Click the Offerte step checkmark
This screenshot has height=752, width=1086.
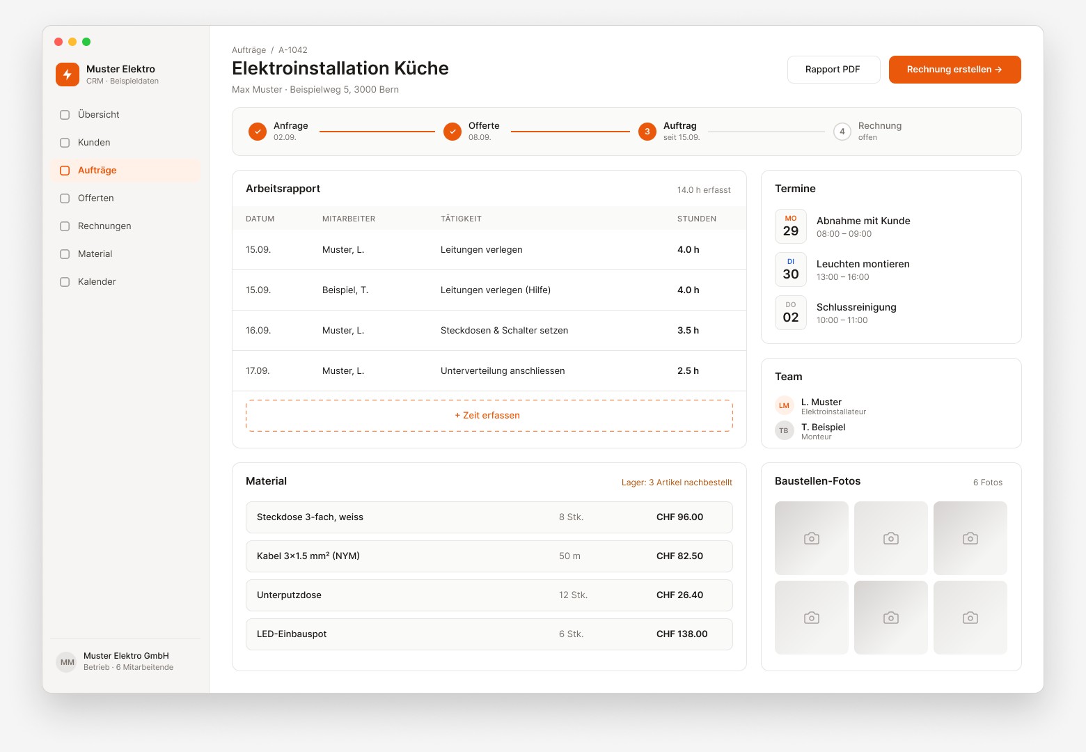[452, 132]
